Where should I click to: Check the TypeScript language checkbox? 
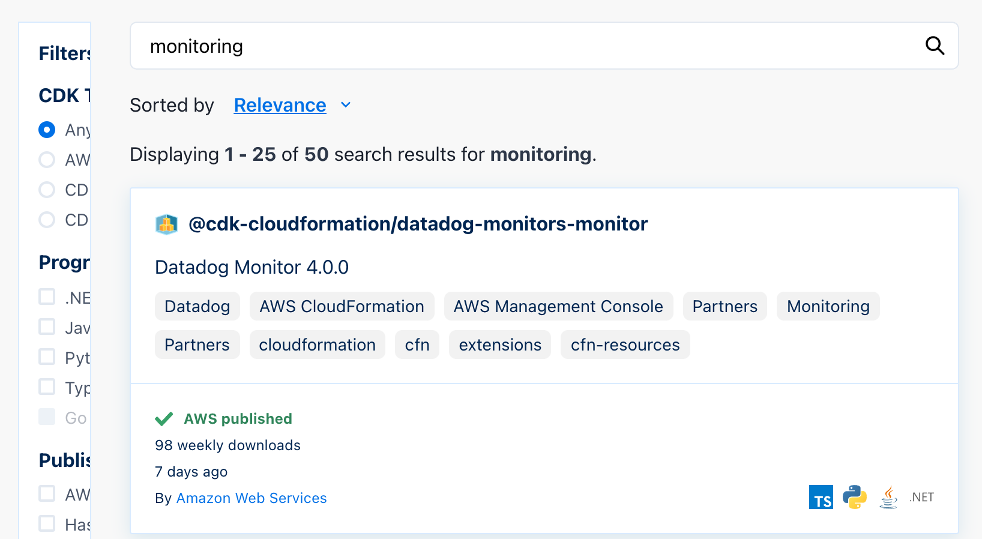(x=47, y=387)
